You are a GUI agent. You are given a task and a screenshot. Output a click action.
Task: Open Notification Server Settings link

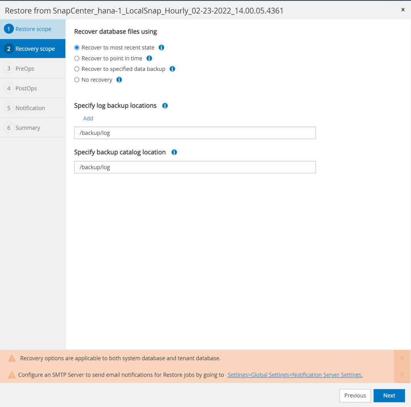pyautogui.click(x=295, y=375)
